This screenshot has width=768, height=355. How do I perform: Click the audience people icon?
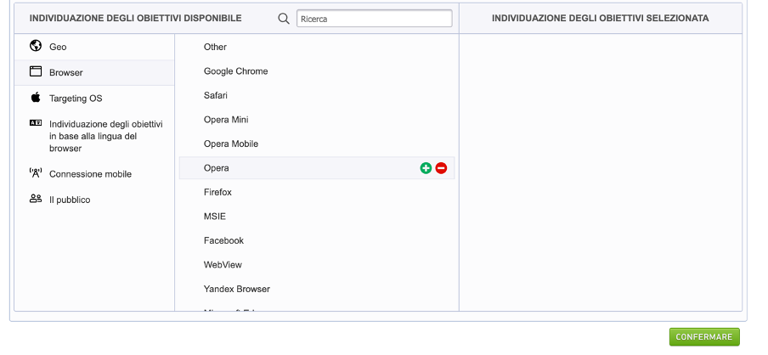(36, 199)
